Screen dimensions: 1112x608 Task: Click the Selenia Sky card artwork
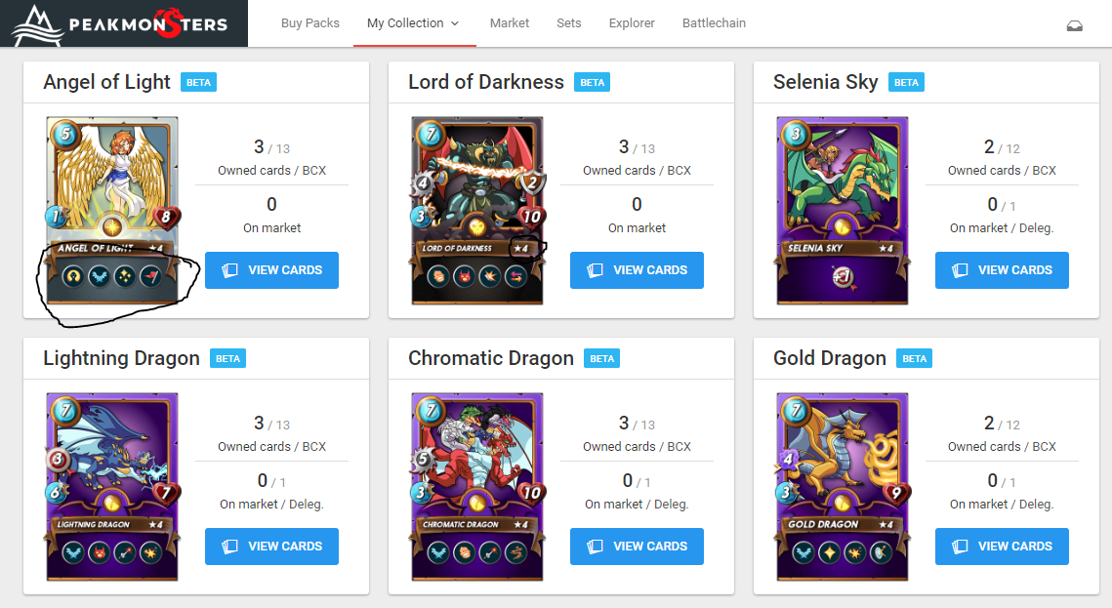(x=843, y=211)
